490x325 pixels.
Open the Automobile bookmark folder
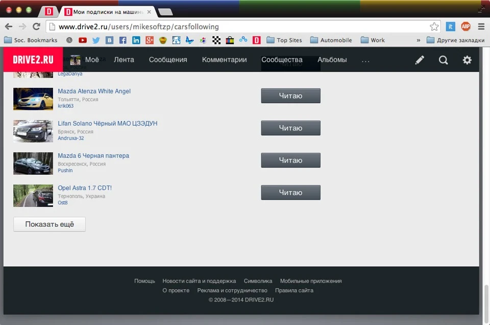[x=331, y=40]
